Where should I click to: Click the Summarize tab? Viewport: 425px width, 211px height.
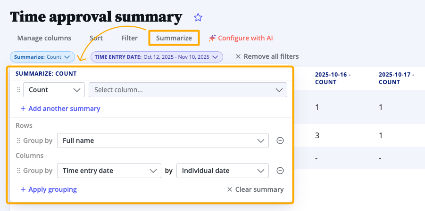(x=174, y=38)
